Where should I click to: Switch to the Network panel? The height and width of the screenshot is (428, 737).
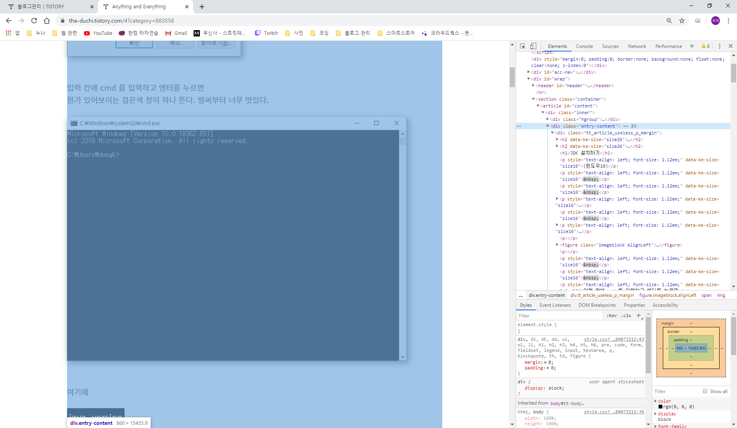637,46
